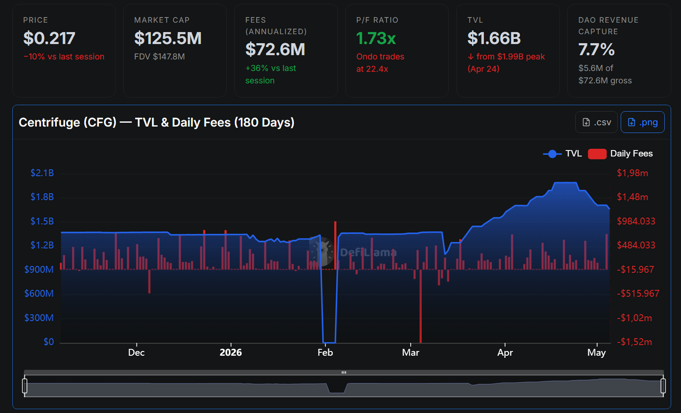
Task: Click the $0 left axis label
Action: [49, 342]
